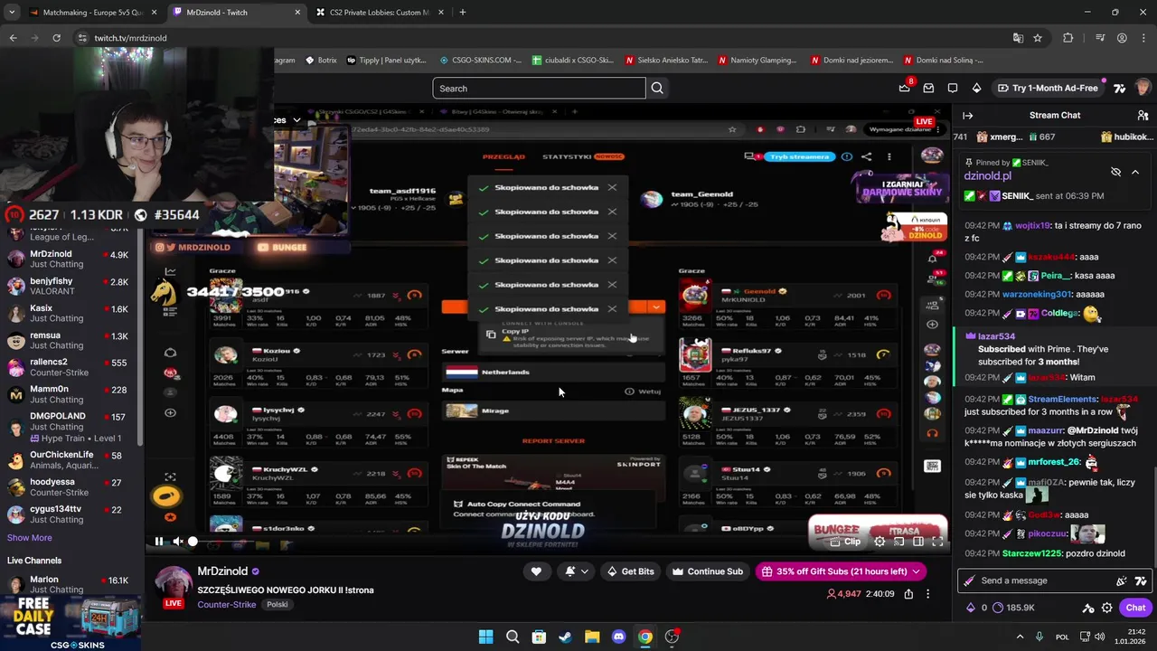Toggle theatre mode in the player
Image resolution: width=1157 pixels, height=651 pixels.
pyautogui.click(x=918, y=542)
